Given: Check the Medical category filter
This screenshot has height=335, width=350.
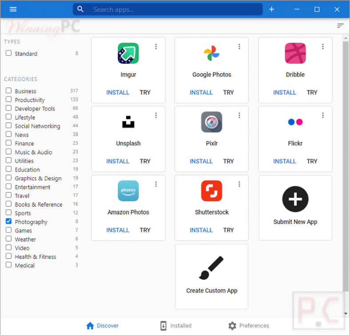Looking at the screenshot, I should click(x=8, y=265).
